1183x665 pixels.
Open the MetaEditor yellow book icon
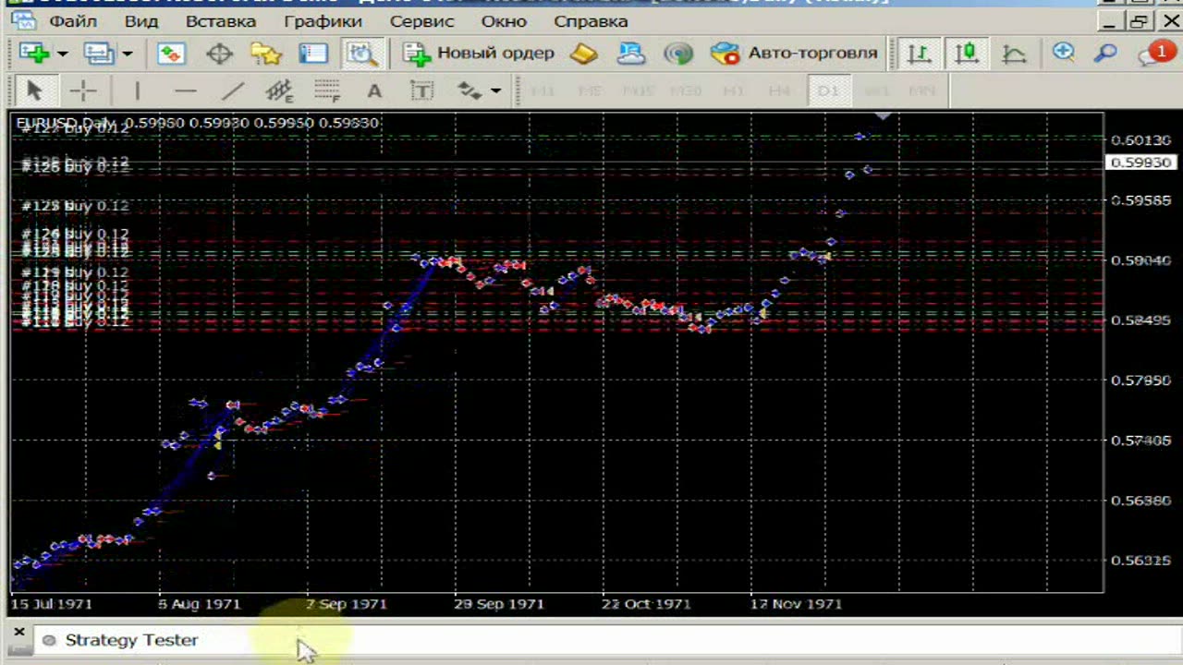pos(584,54)
